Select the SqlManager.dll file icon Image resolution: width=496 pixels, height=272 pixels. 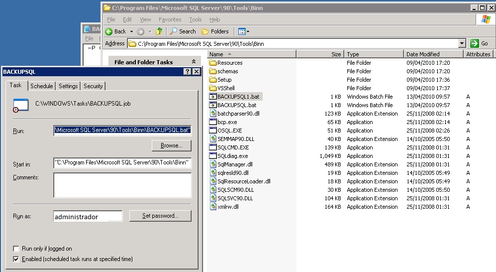[x=213, y=164]
